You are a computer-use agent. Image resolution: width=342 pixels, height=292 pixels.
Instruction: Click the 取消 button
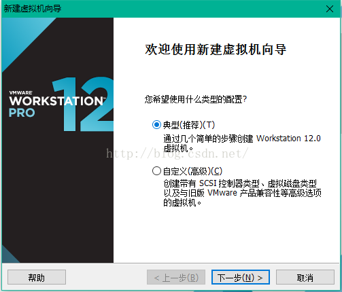[x=305, y=277]
